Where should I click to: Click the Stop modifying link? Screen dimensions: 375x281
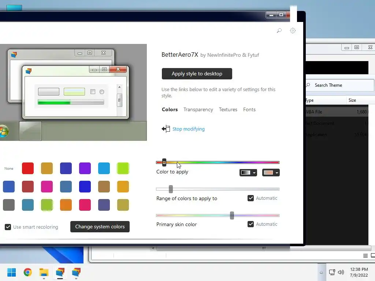pyautogui.click(x=189, y=129)
